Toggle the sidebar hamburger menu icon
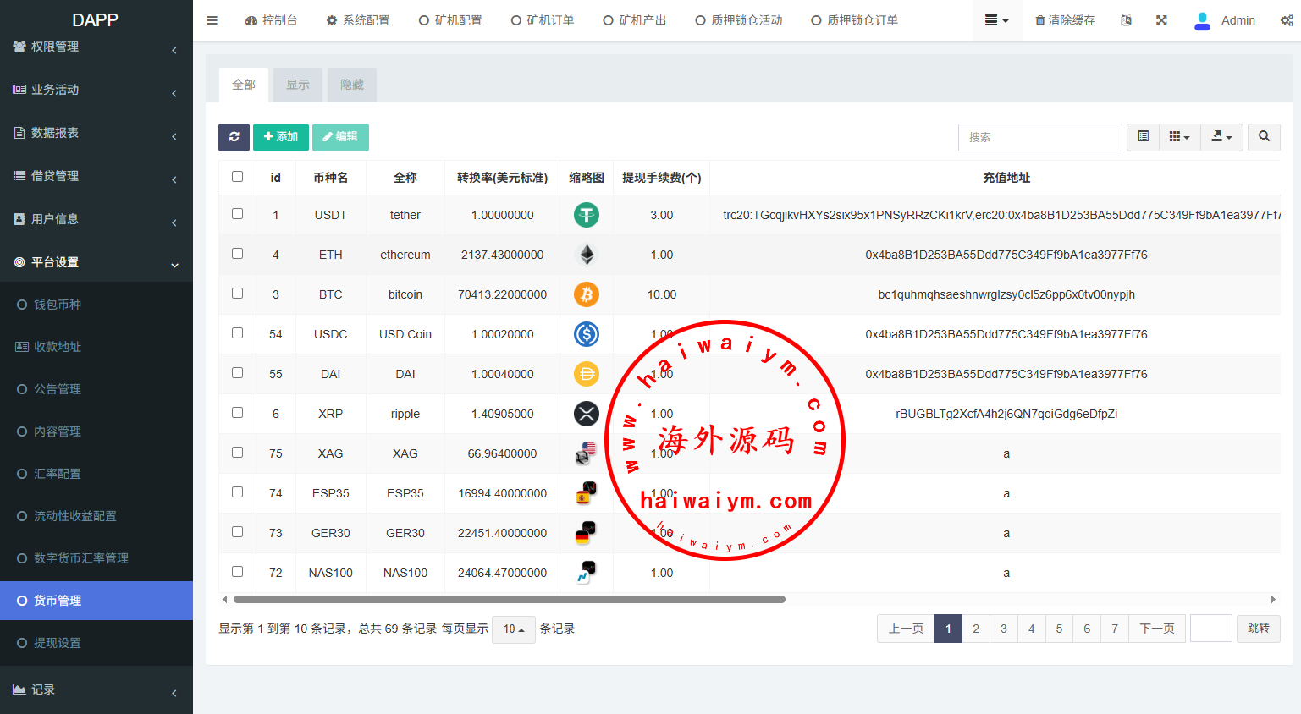1301x714 pixels. [212, 20]
